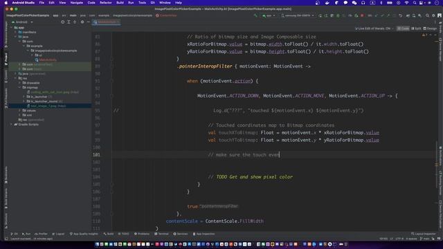443x249 pixels.
Task: Open the app run configuration dropdown
Action: tap(269, 15)
